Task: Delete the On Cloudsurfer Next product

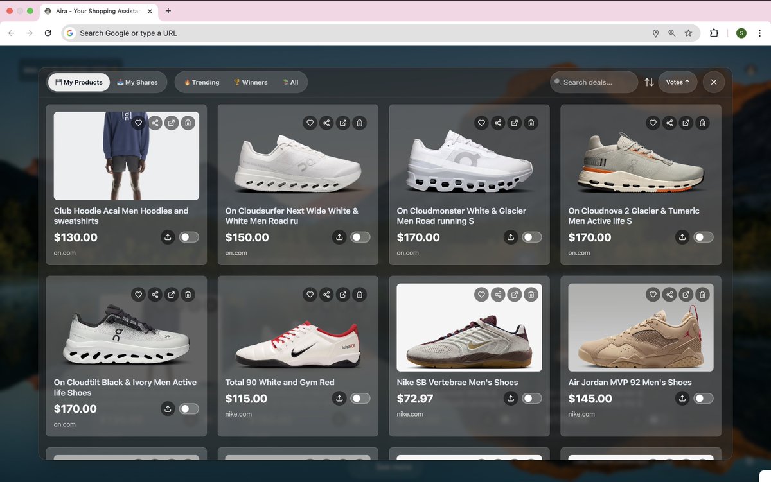Action: click(x=359, y=123)
